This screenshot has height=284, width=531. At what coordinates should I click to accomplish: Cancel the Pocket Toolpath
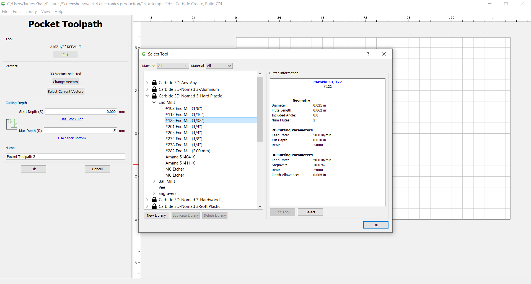(97, 169)
